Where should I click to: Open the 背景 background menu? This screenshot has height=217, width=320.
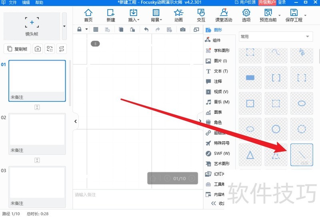(156, 15)
